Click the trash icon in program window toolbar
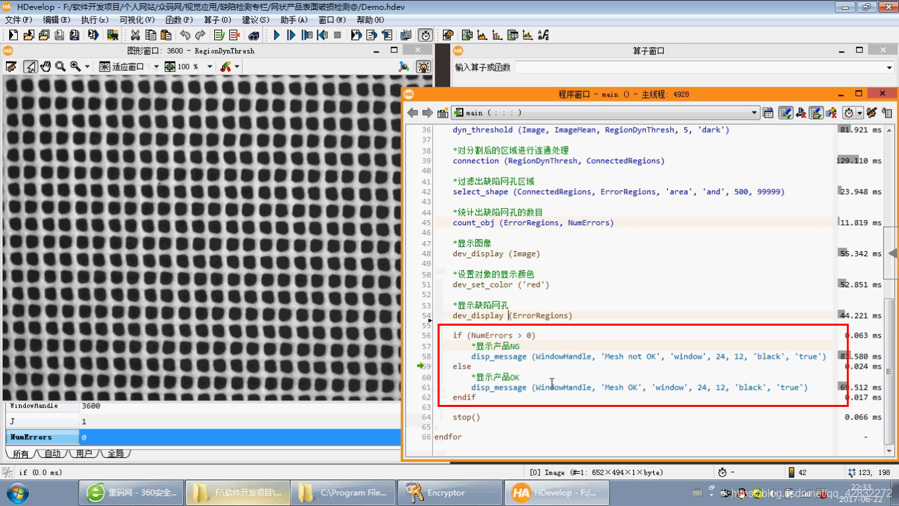This screenshot has width=899, height=506. click(887, 113)
